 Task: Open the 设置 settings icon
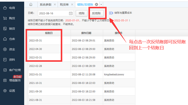(5, 91)
